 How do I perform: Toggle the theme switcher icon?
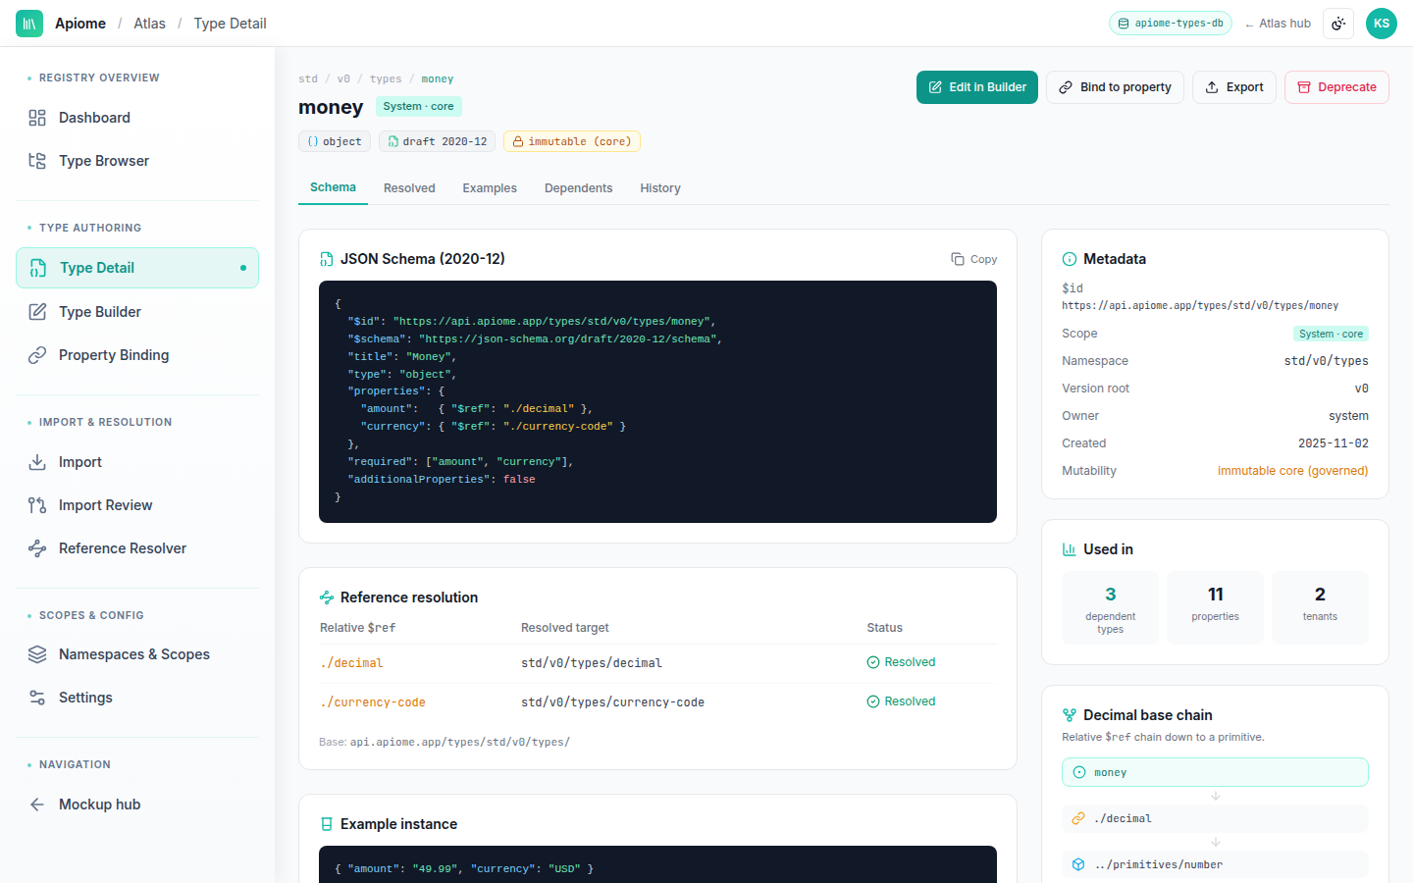click(1338, 24)
